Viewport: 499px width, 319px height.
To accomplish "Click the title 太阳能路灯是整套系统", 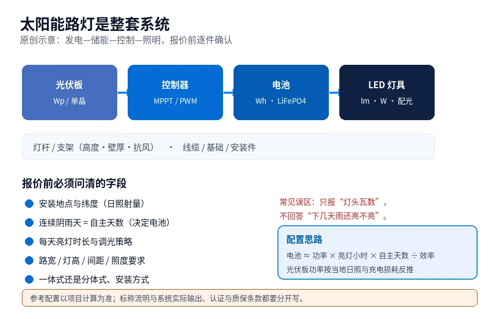I will pos(95,24).
